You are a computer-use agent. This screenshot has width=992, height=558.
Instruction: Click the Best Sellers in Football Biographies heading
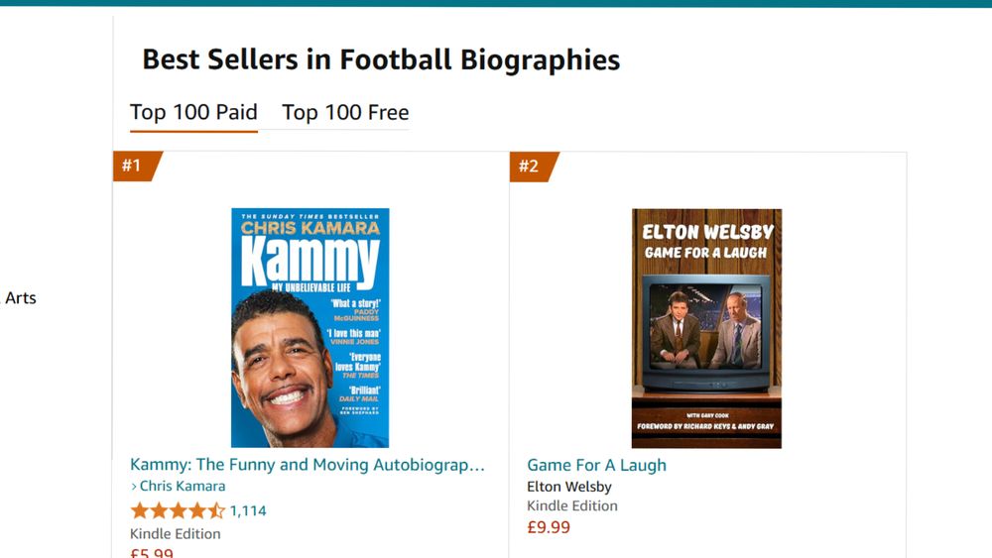click(x=381, y=60)
